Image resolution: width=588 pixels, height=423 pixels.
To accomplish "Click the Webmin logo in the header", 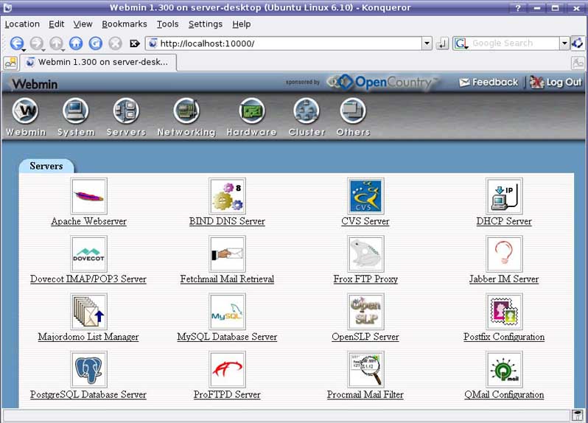I will tap(35, 84).
